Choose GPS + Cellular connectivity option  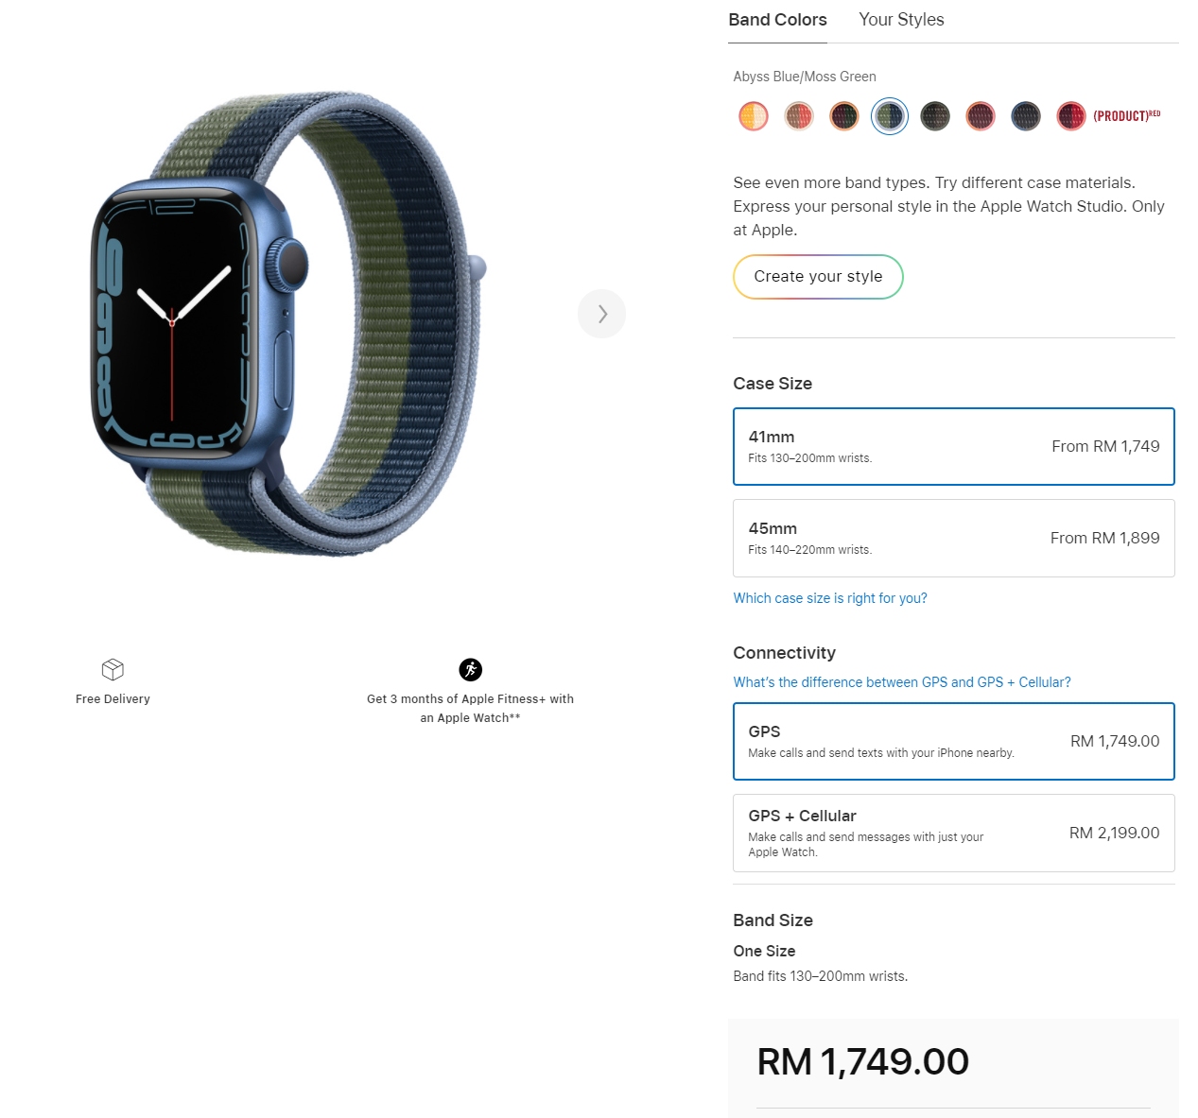pyautogui.click(x=954, y=833)
